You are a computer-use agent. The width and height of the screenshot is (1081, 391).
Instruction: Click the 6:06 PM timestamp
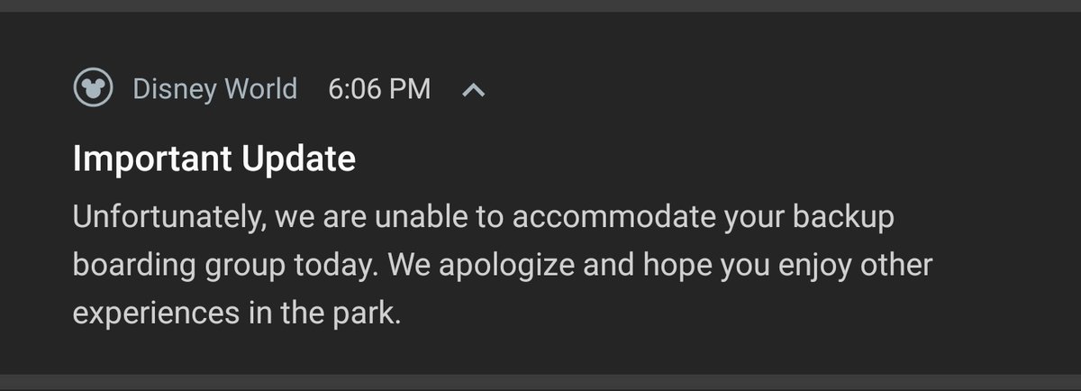click(379, 89)
